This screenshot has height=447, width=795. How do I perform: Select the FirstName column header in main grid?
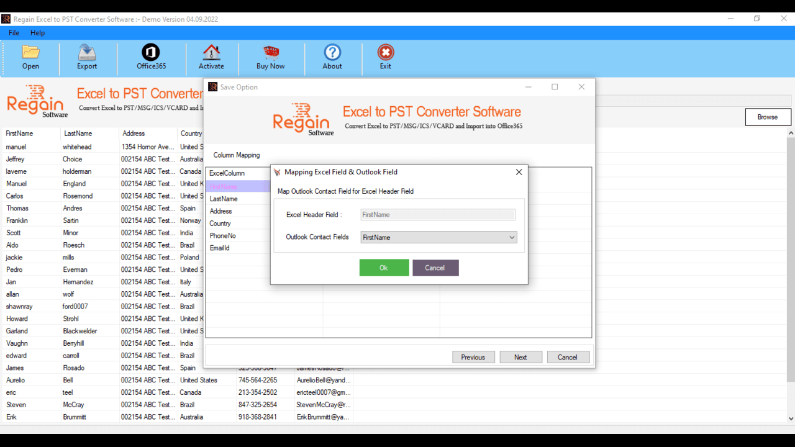click(x=32, y=133)
